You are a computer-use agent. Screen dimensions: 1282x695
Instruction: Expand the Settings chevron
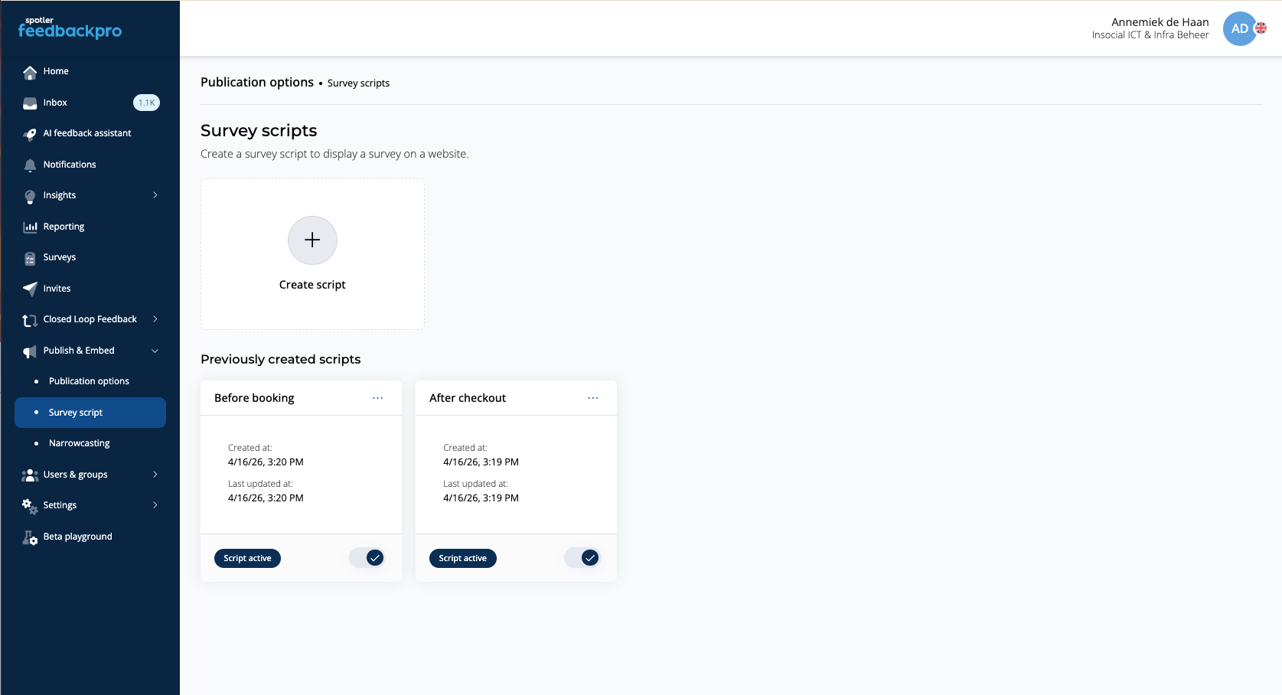point(155,505)
